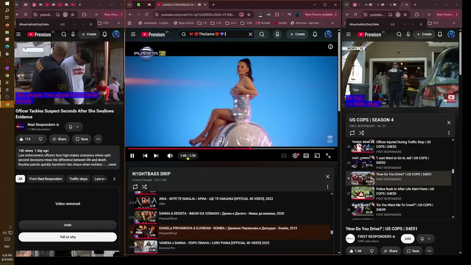
Task: Expand left video description with ...more
Action: click(x=111, y=165)
